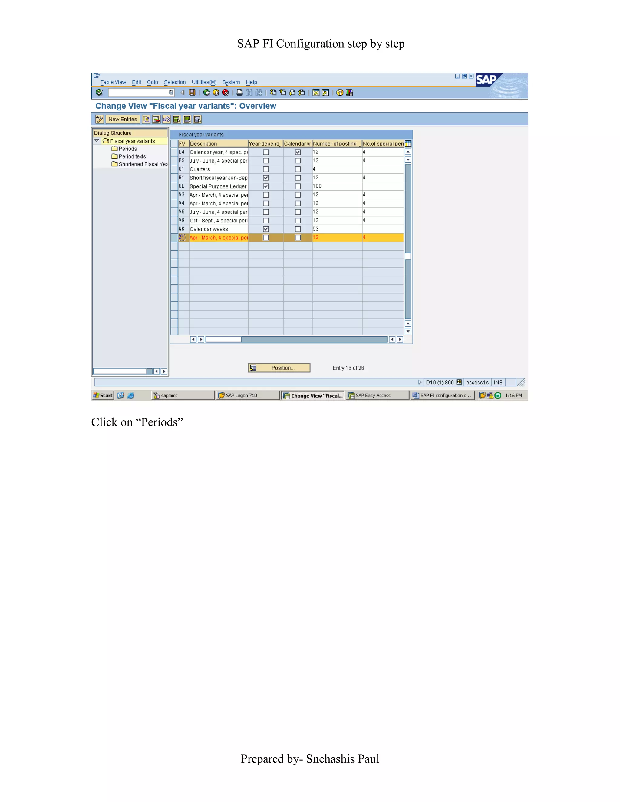Toggle Display/Change pencil icon
This screenshot has height=802, width=620.
100,119
